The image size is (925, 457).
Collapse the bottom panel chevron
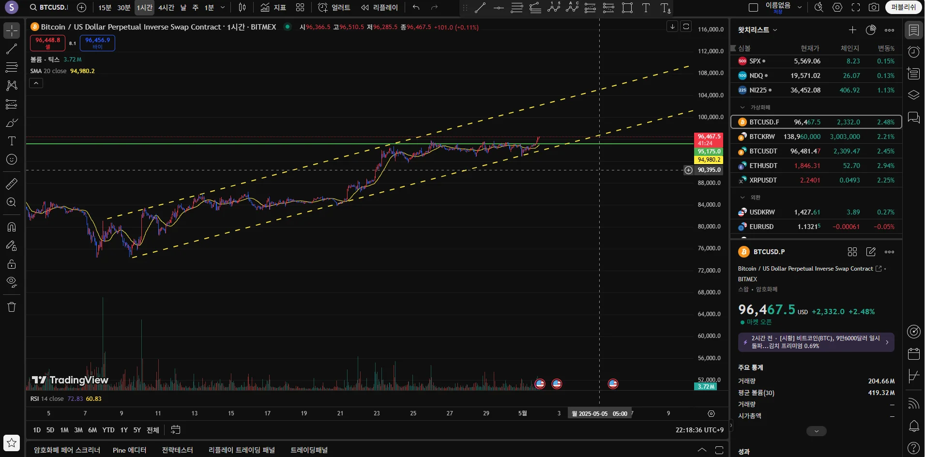click(702, 450)
